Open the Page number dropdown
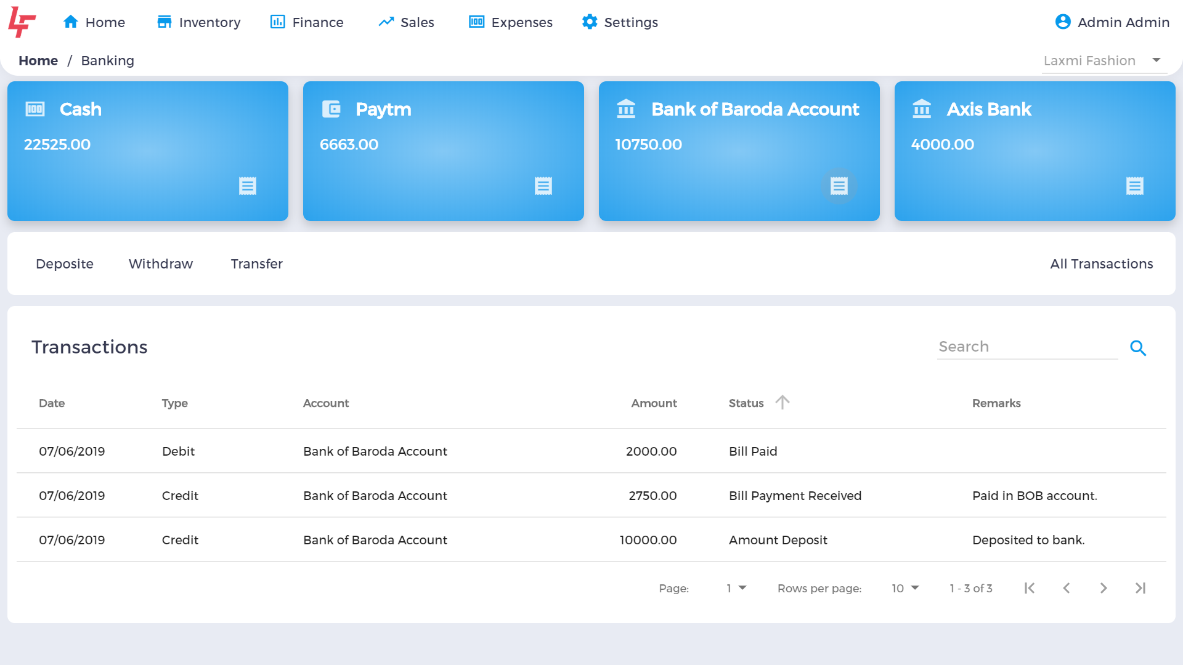 (736, 588)
